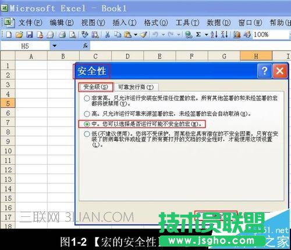
Task: Select row 5 header
Action: [x=8, y=103]
